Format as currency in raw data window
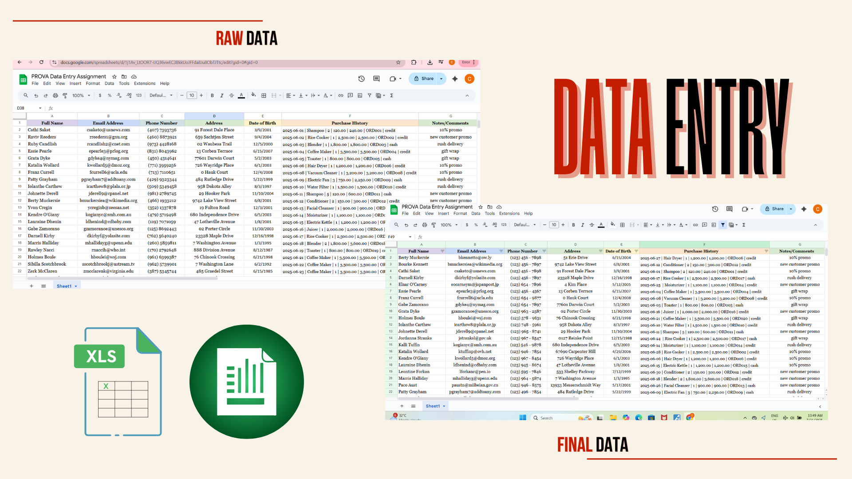852x479 pixels. [100, 95]
